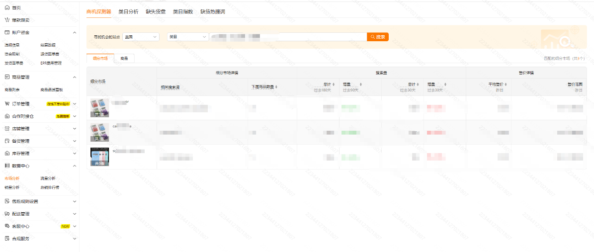
Task: Open 销量分析 link
Action: click(x=12, y=187)
